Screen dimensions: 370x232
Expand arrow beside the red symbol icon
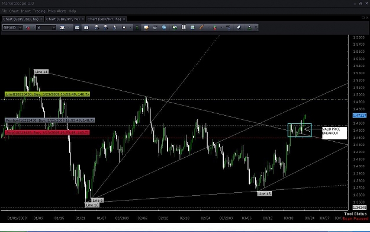coord(34,28)
